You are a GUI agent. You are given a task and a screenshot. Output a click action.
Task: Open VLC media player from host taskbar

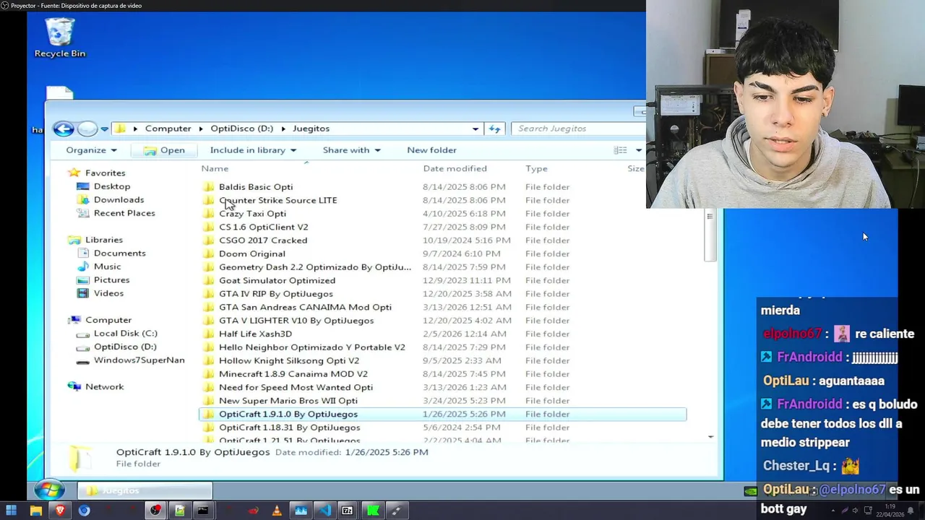277,511
